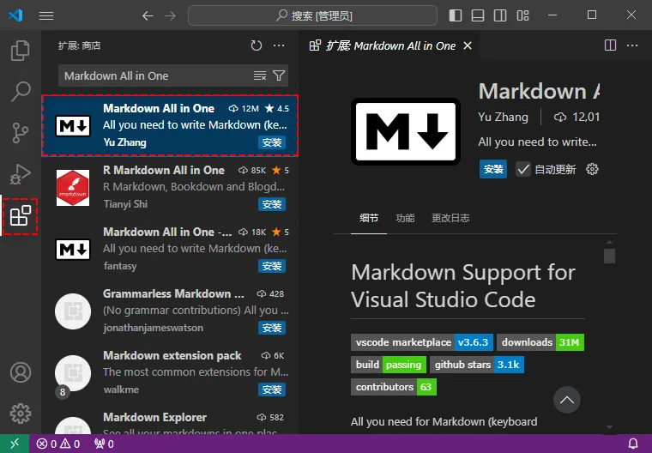
Task: Click the jonathanjameswatson publisher name
Action: [153, 328]
